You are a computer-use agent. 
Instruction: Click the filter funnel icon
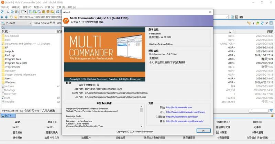coord(271,111)
